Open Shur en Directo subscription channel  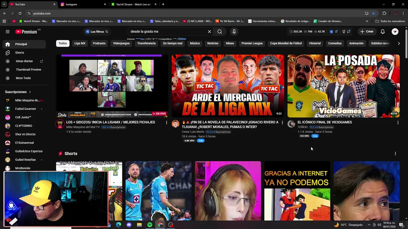[x=25, y=134]
